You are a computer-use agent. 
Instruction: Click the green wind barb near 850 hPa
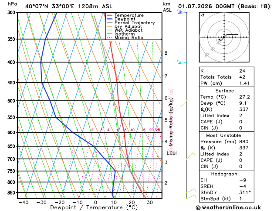pyautogui.click(x=191, y=191)
